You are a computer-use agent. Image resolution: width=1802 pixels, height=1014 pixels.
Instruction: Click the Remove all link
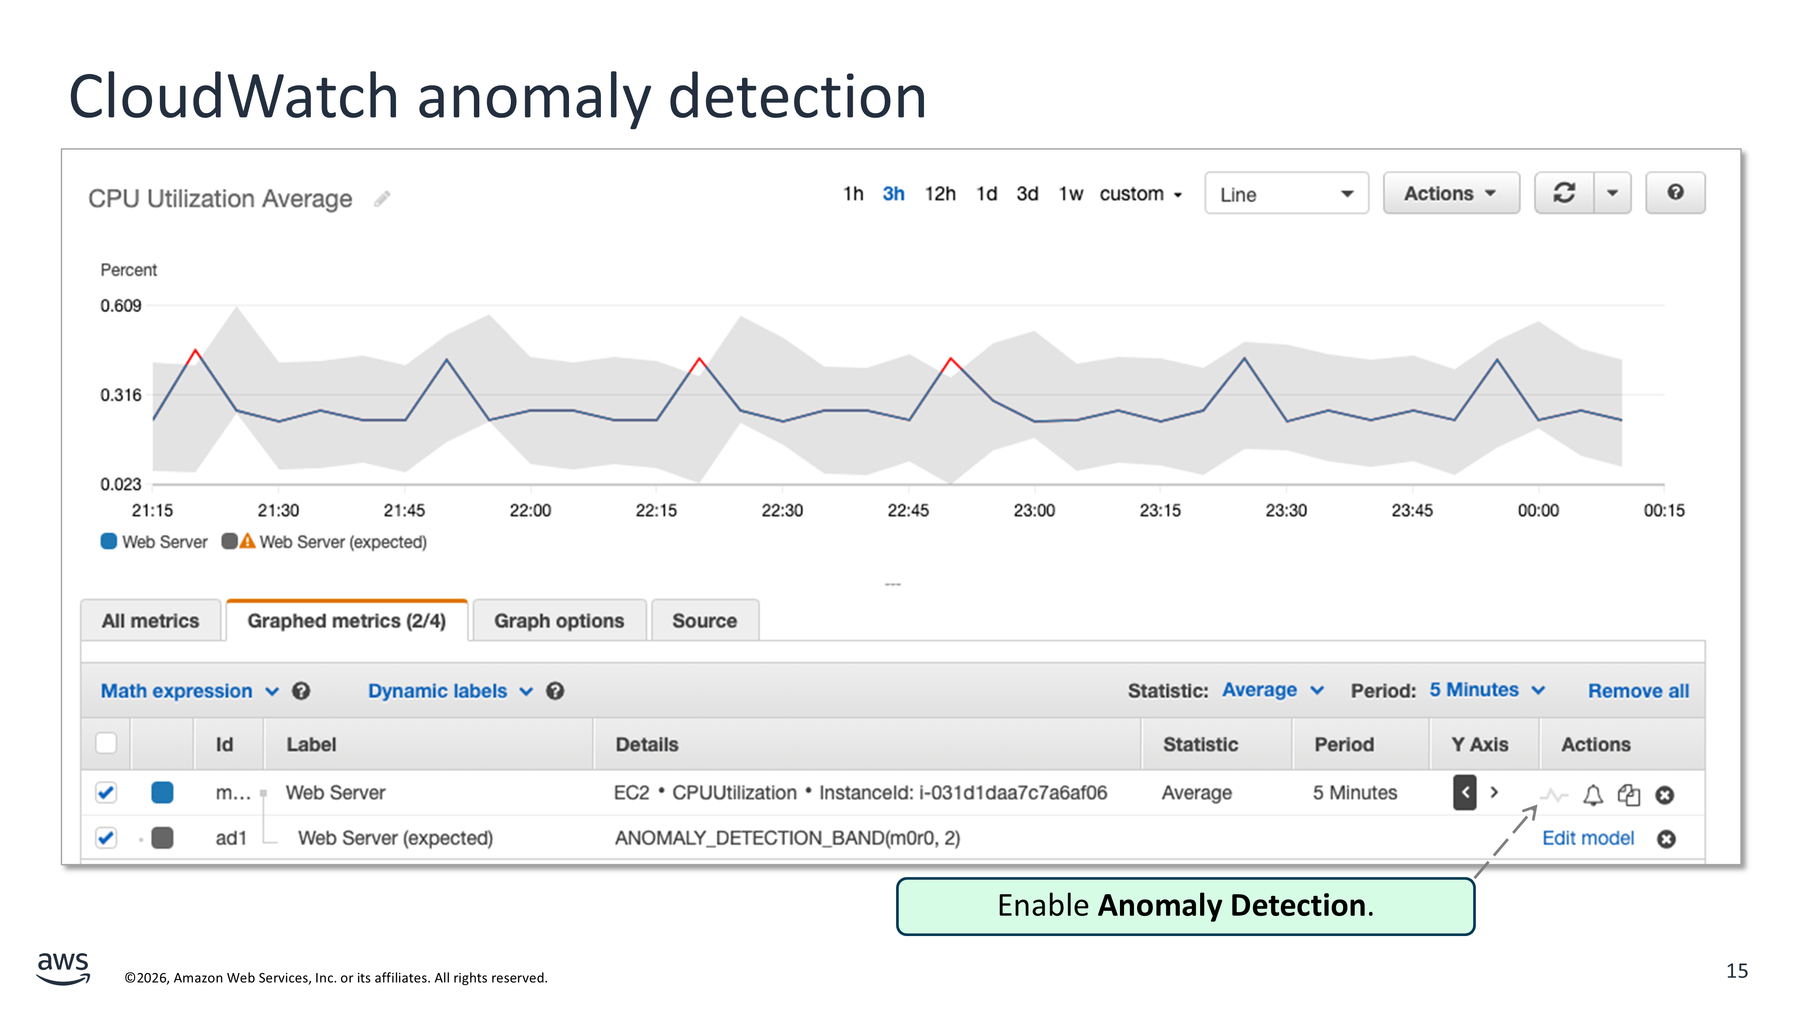point(1638,691)
